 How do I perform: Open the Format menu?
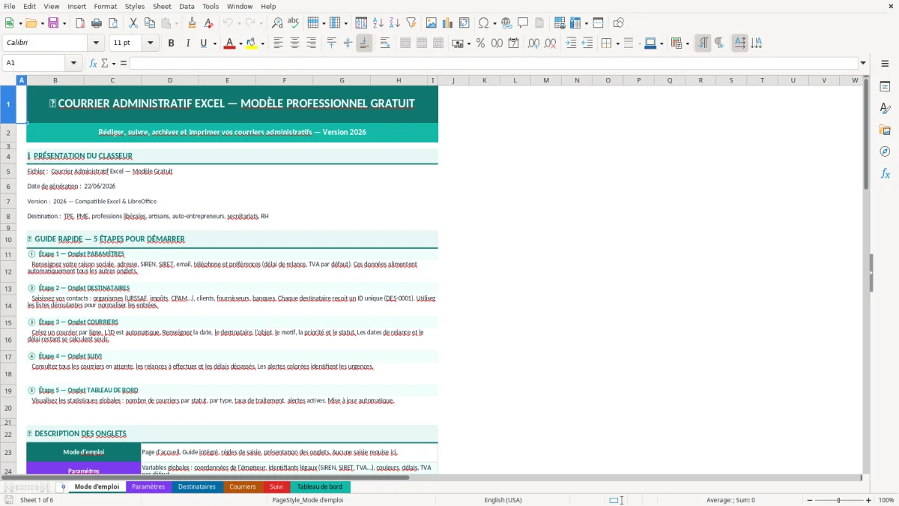pos(105,6)
